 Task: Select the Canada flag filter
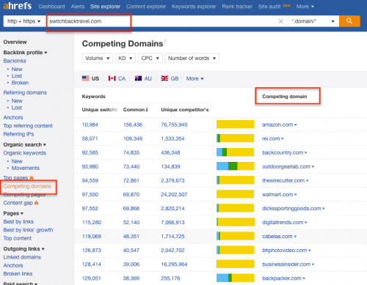[x=117, y=78]
